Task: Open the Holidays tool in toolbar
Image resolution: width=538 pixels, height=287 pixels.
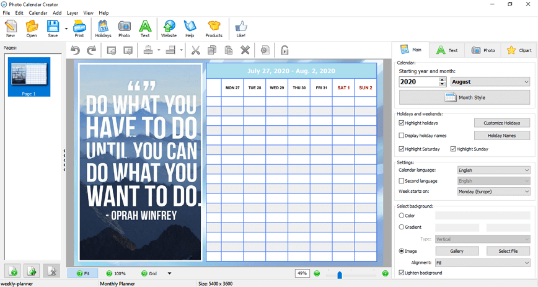Action: coord(104,29)
